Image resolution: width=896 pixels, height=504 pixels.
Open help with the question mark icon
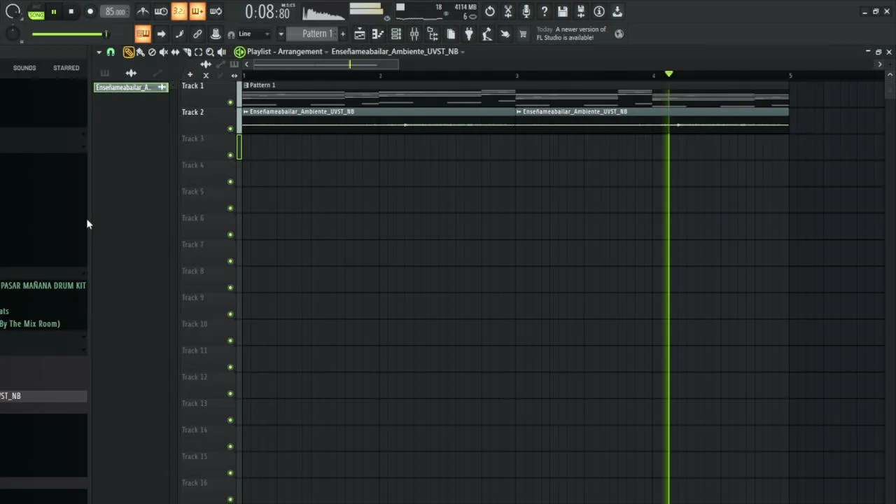click(x=545, y=11)
